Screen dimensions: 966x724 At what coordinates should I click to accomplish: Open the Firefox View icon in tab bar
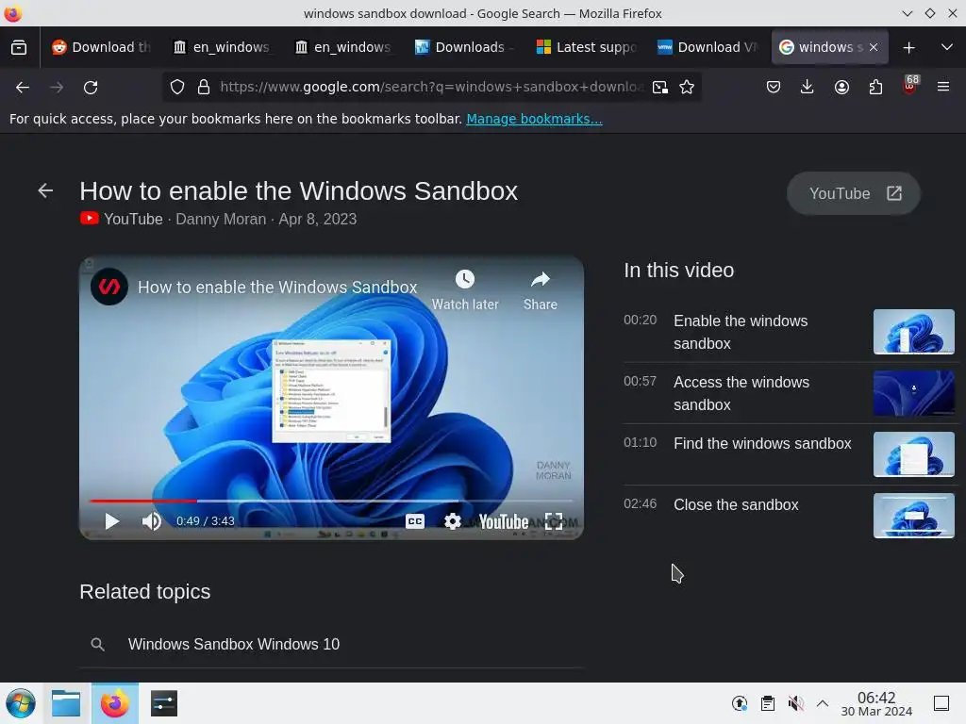[x=19, y=47]
